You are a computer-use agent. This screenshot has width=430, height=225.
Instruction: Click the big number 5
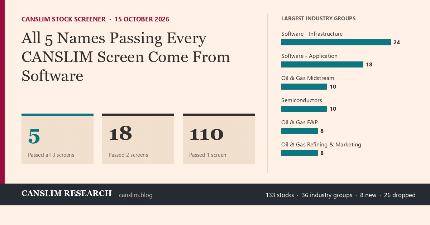(34, 136)
